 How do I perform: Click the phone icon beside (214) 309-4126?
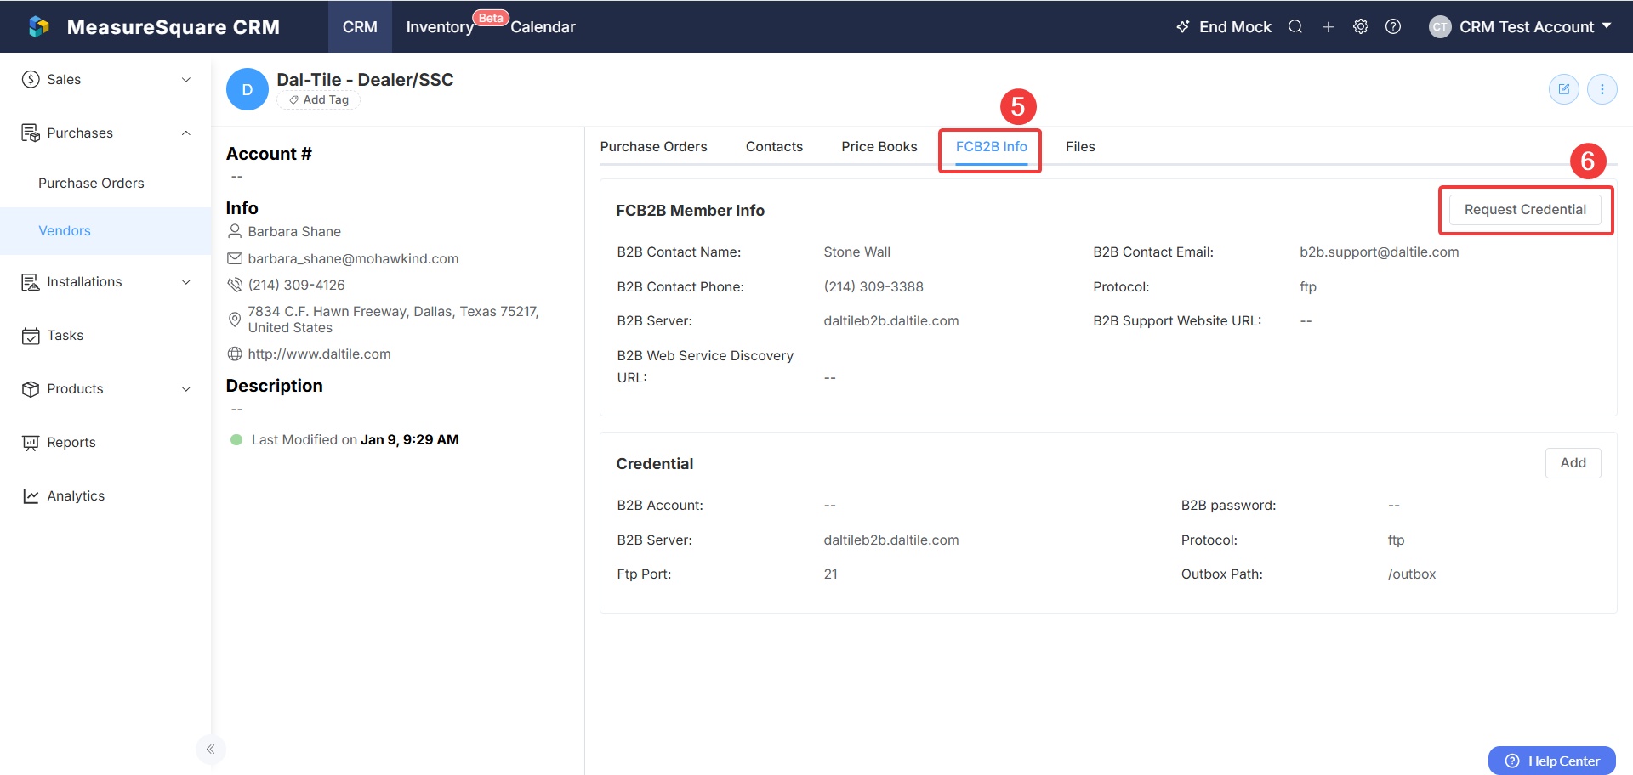tap(235, 285)
